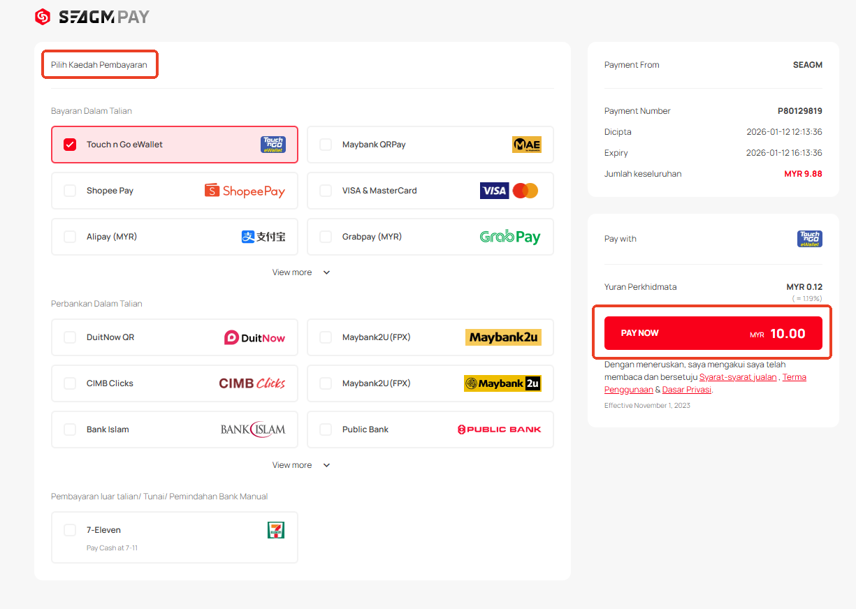856x609 pixels.
Task: Click the 7-Eleven logo
Action: click(x=276, y=530)
